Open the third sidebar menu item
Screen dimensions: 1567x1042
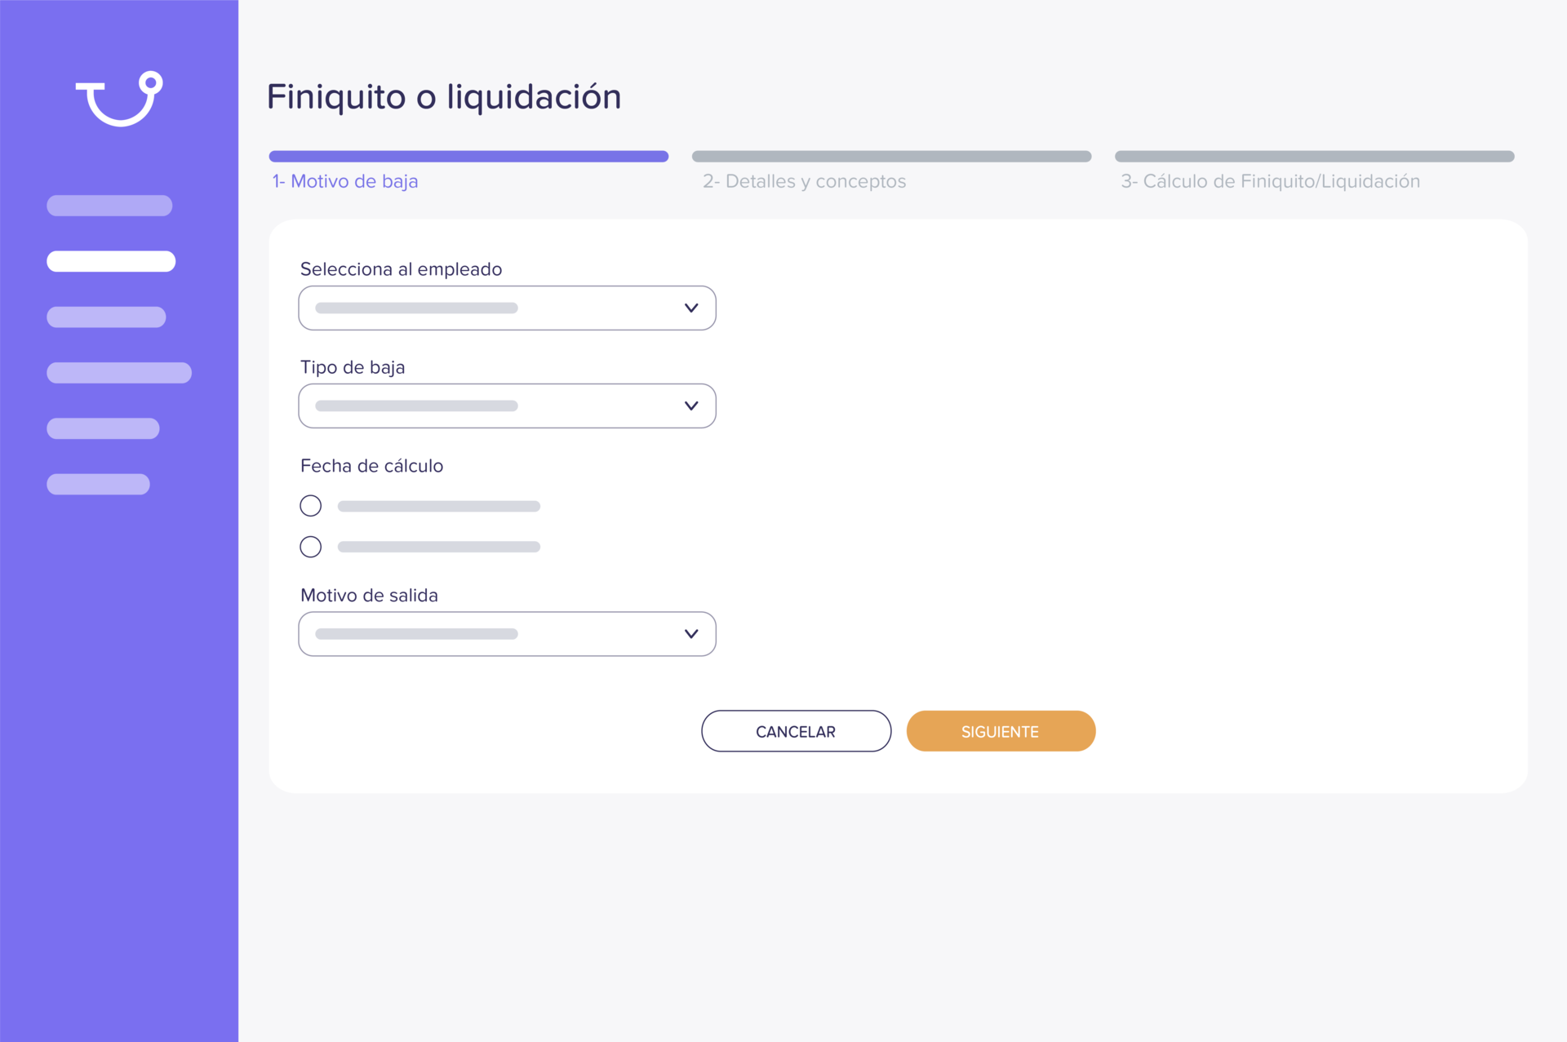tap(106, 317)
